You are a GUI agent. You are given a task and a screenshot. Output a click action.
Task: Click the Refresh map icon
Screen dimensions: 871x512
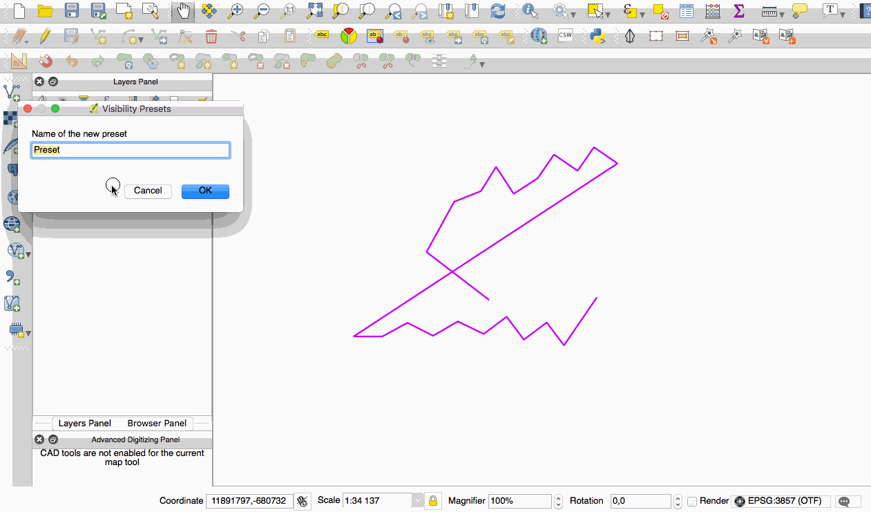point(497,11)
